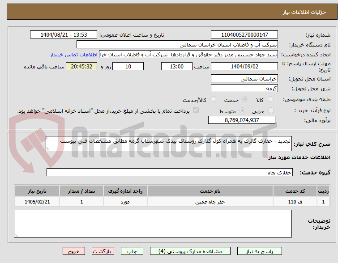
Task: Click the label ایجاد کننده درخواست
Action: (x=306, y=55)
